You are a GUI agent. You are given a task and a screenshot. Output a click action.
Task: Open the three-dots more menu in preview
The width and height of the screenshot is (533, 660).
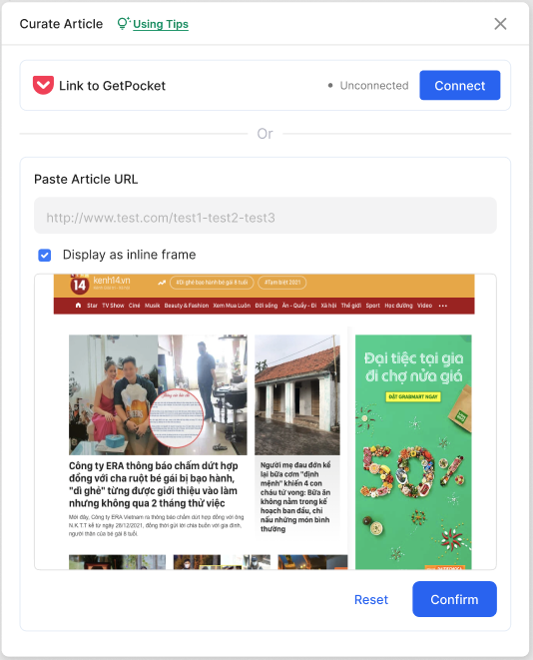(443, 306)
